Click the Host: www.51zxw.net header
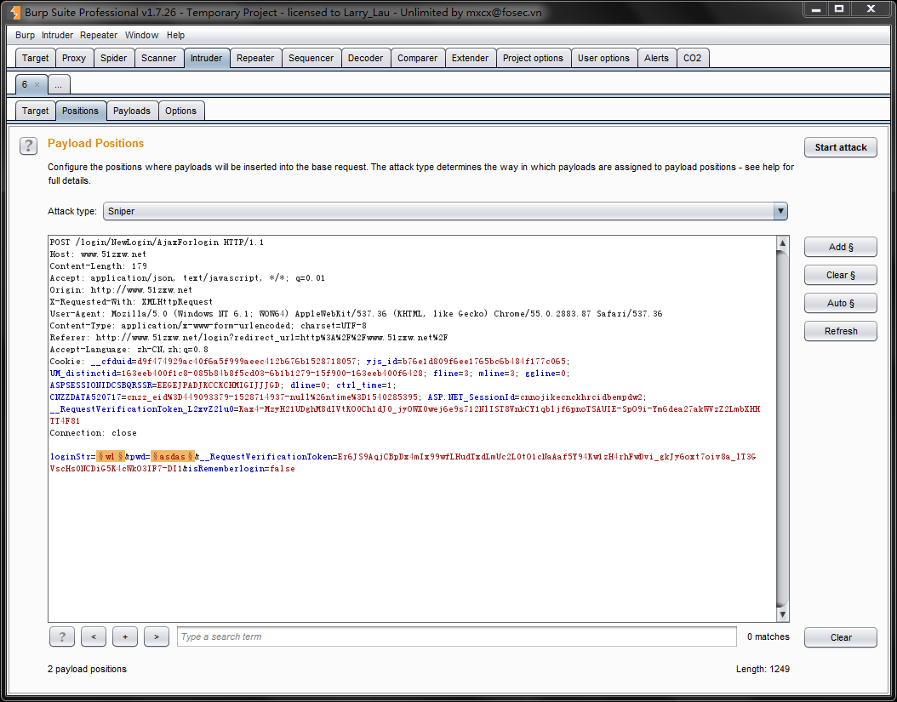This screenshot has height=702, width=897. [98, 254]
